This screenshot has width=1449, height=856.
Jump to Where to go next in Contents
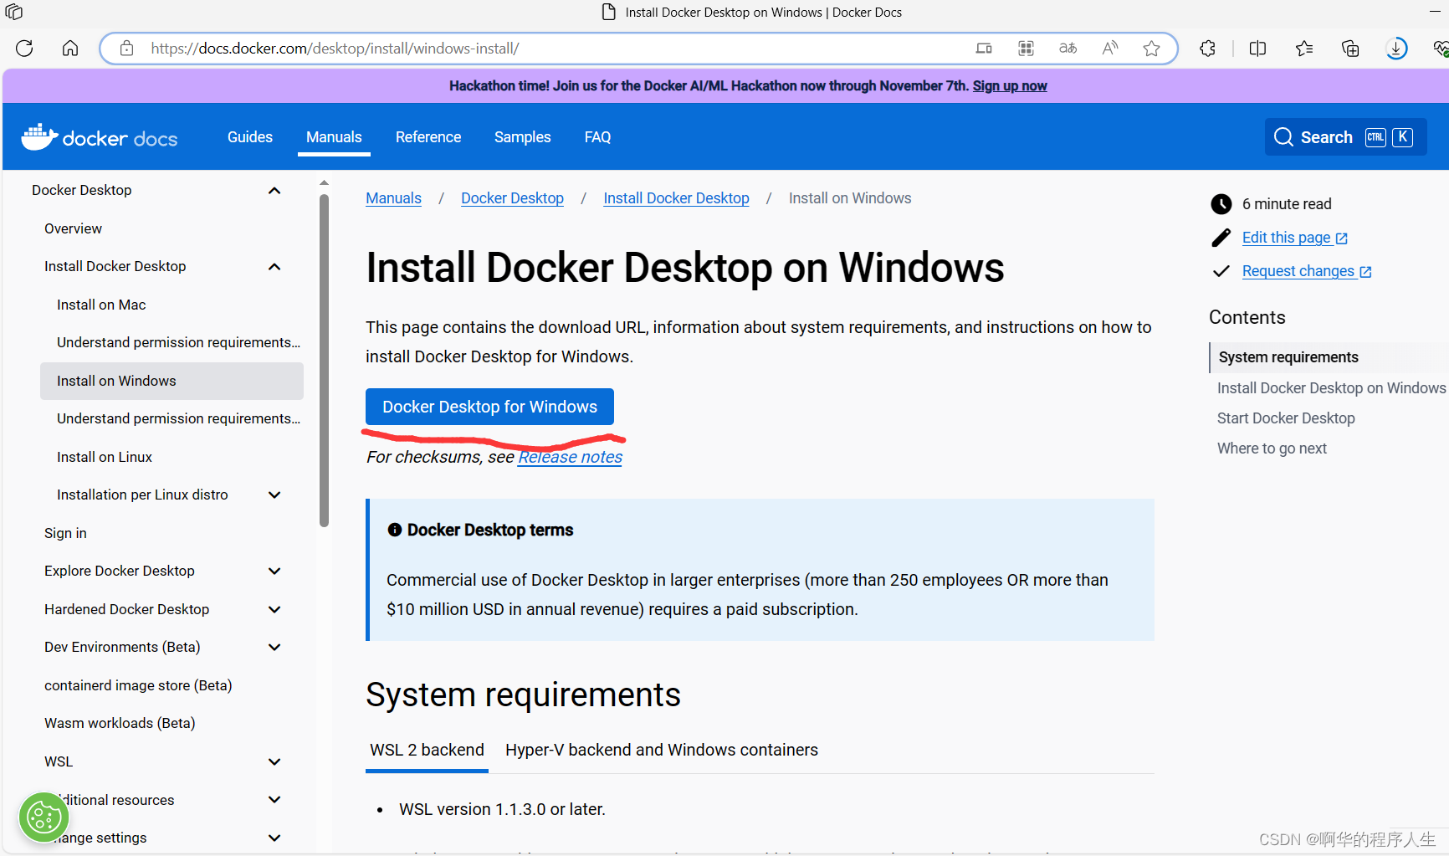1272,449
